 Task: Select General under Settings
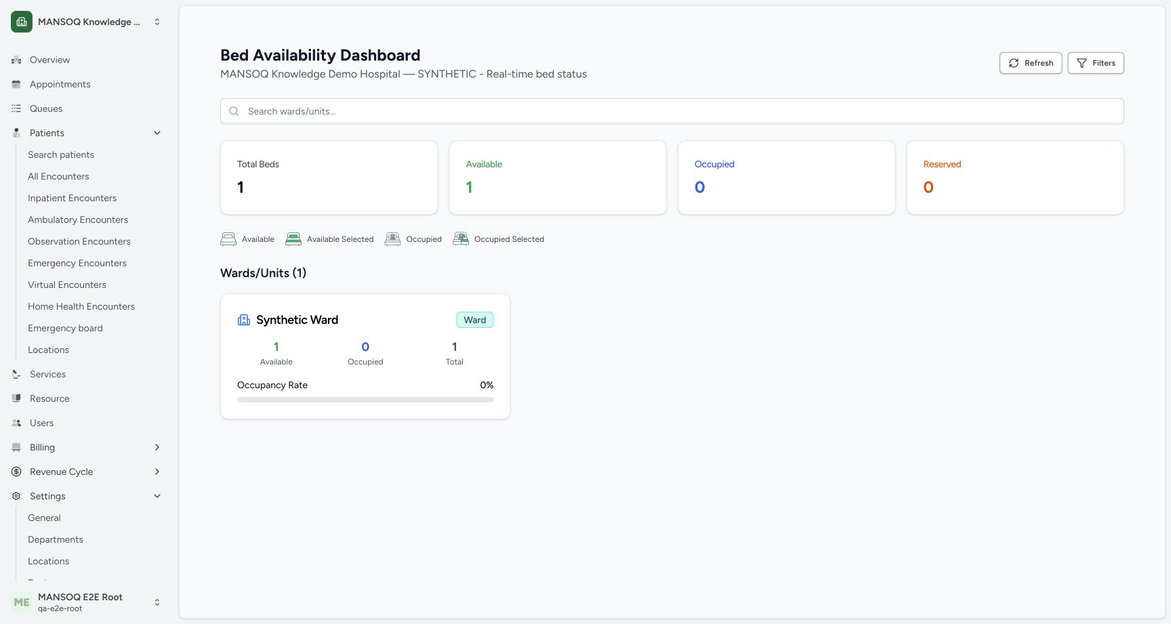(44, 518)
